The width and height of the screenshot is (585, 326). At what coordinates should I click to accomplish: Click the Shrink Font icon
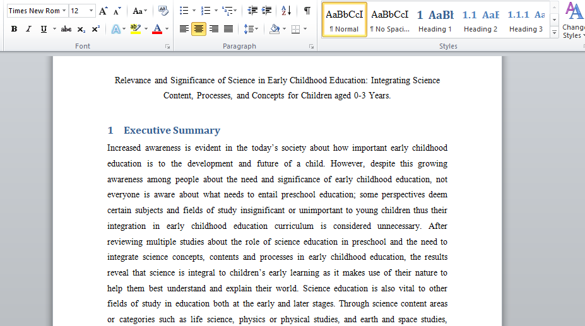(x=117, y=11)
